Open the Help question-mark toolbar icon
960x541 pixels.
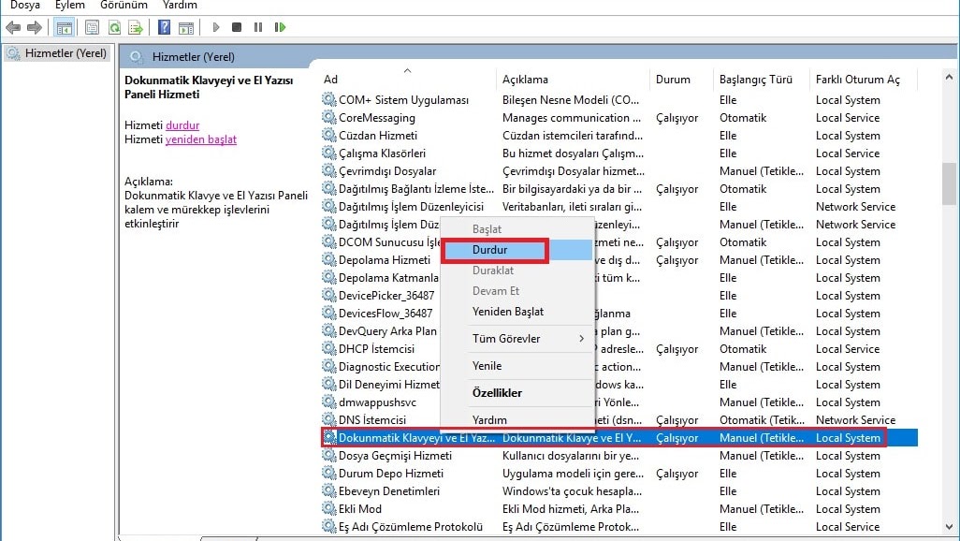164,27
